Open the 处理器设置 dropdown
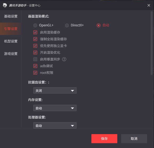154x148 pixels. pos(55,125)
